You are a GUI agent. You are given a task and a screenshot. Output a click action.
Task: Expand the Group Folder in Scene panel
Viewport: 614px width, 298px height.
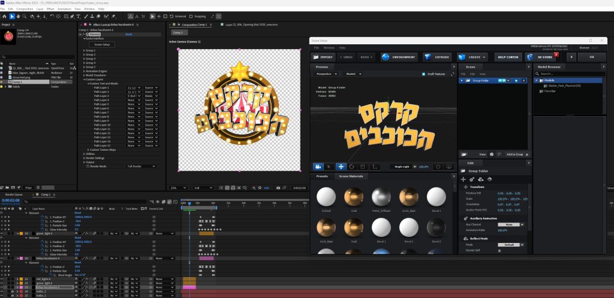coord(462,80)
